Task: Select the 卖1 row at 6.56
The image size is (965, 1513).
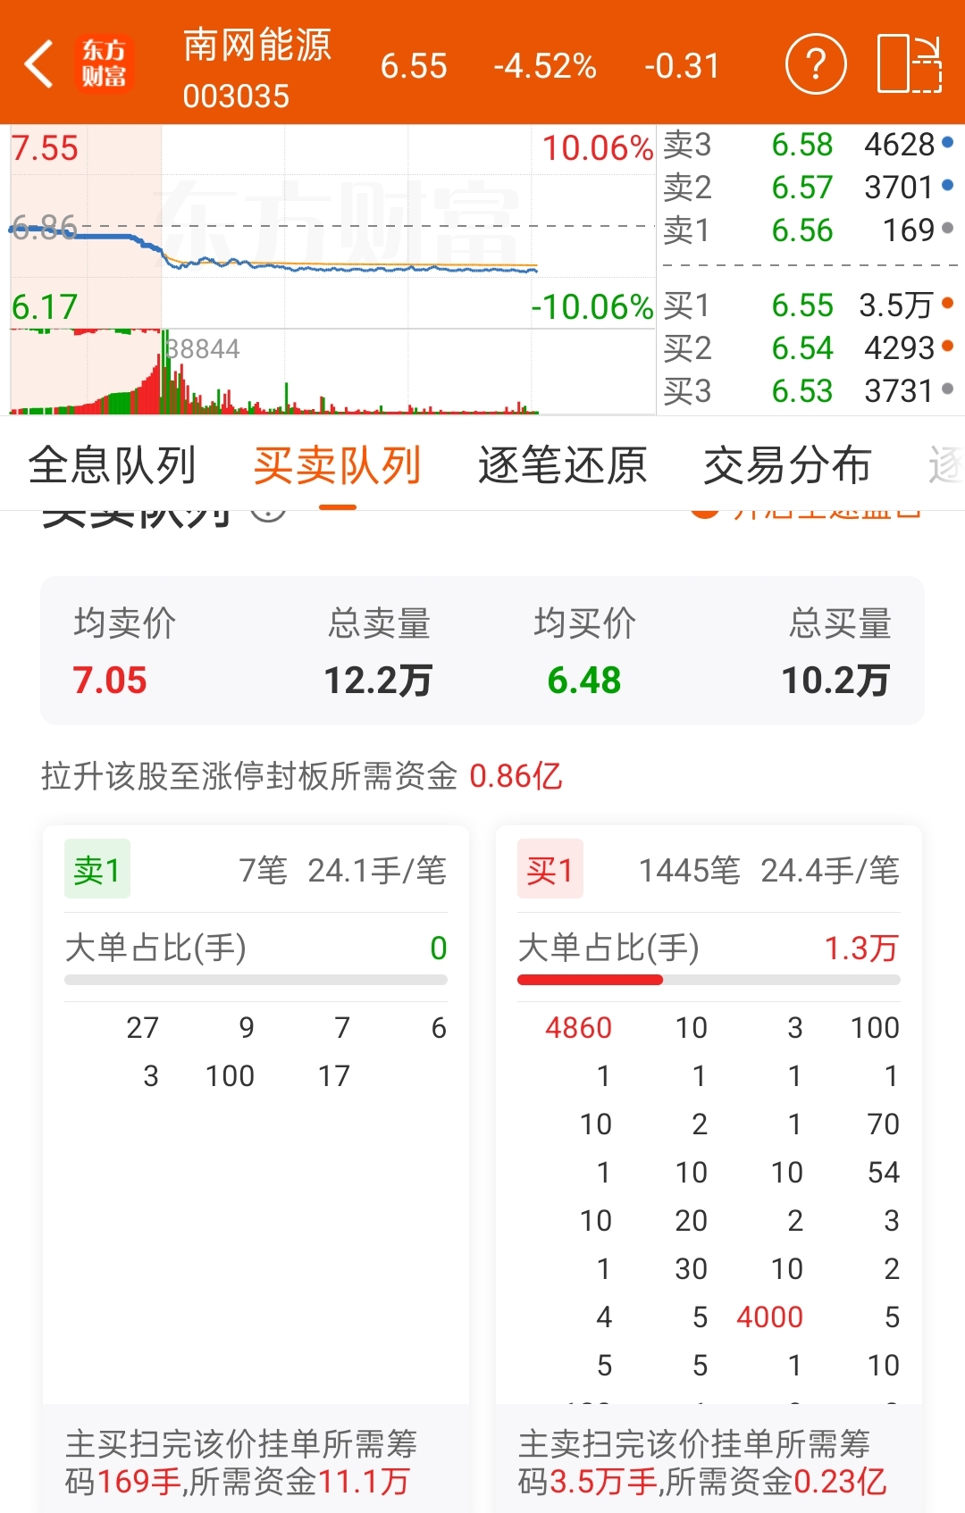Action: pyautogui.click(x=810, y=230)
